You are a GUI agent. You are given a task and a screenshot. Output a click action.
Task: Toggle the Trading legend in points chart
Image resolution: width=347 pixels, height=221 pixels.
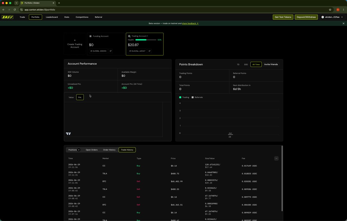(x=184, y=97)
